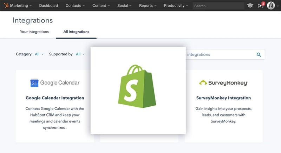Open the user profile avatar
The height and width of the screenshot is (153, 281).
pyautogui.click(x=271, y=6)
